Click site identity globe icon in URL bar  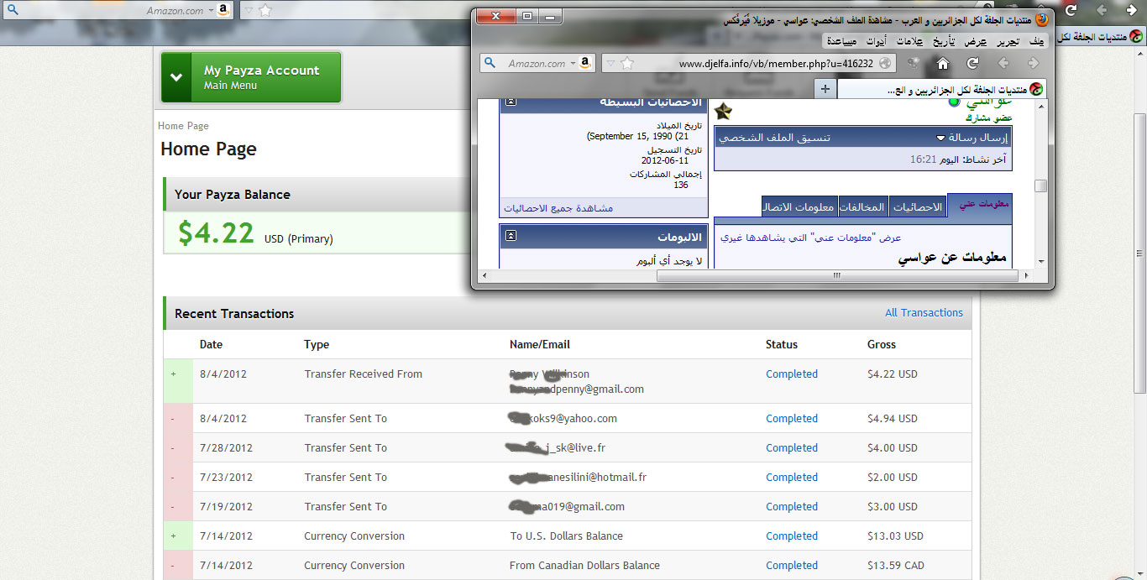tap(885, 63)
